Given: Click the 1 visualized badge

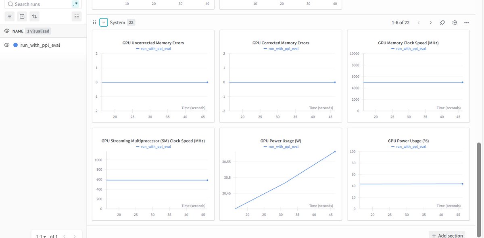Looking at the screenshot, I should point(39,31).
